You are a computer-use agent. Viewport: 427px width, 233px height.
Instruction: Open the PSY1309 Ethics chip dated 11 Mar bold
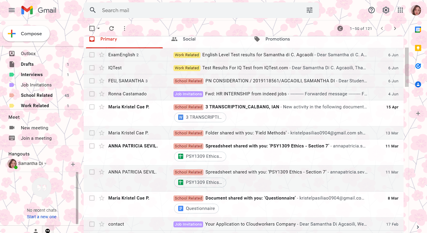[200, 156]
